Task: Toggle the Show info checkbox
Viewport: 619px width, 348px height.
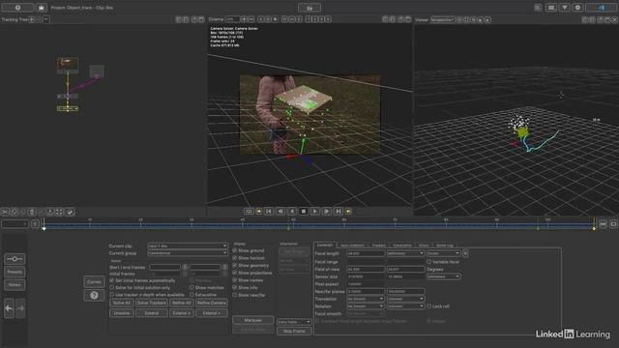Action: 234,288
